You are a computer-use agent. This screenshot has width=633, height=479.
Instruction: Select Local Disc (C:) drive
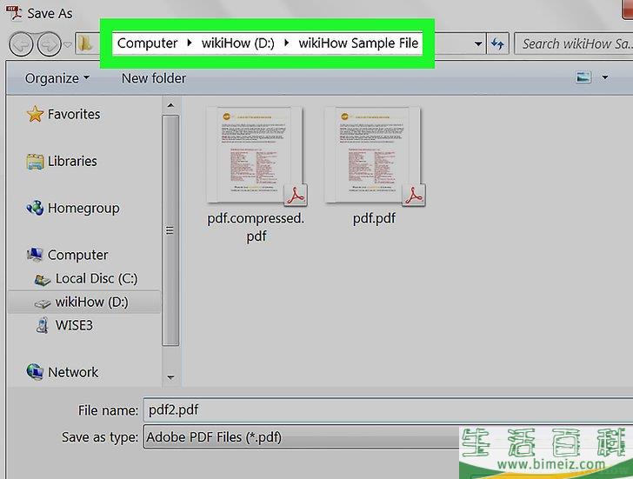97,278
